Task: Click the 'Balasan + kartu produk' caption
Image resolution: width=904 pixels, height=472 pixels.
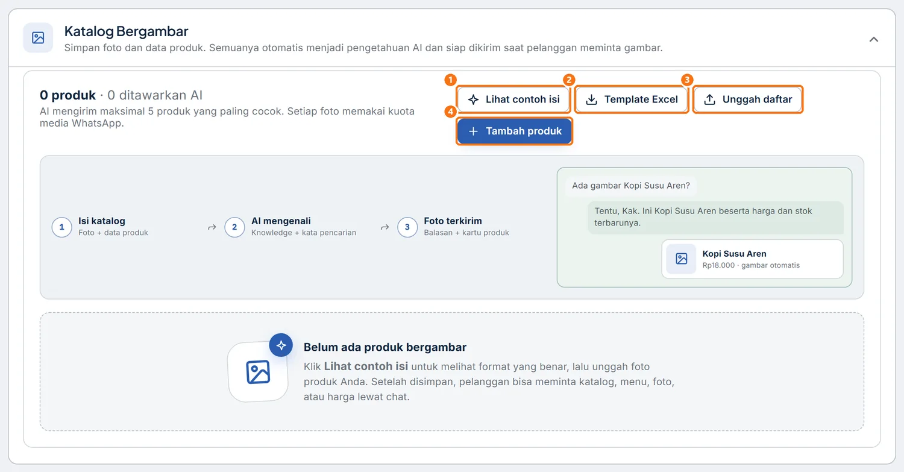Action: (466, 233)
